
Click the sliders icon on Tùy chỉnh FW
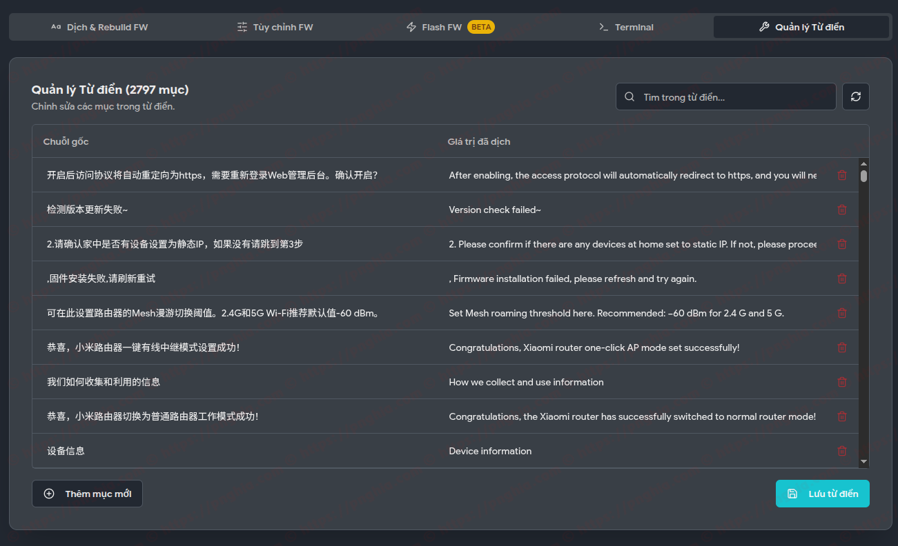click(x=242, y=27)
